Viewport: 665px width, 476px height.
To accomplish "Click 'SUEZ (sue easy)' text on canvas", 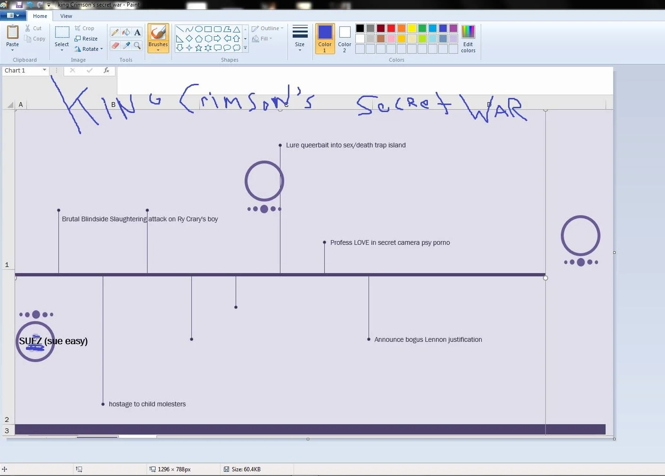I will click(x=53, y=341).
